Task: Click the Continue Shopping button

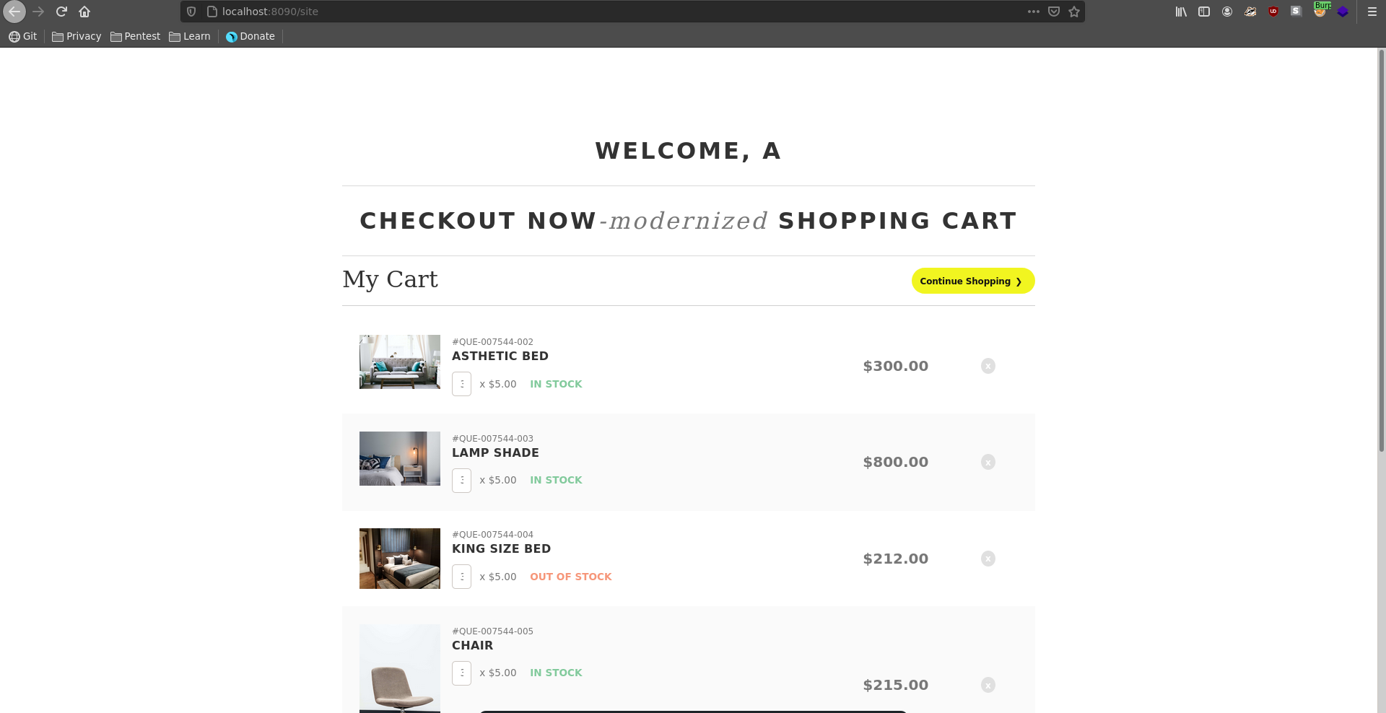Action: [972, 281]
